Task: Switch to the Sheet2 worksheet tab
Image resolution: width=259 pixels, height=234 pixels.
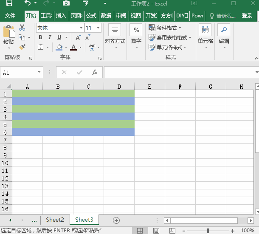Action: 55,220
